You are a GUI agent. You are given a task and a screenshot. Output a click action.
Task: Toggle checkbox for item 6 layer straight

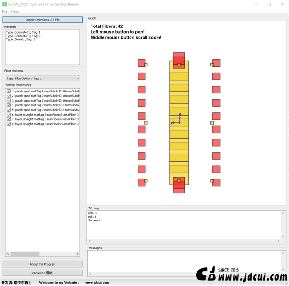(x=9, y=115)
